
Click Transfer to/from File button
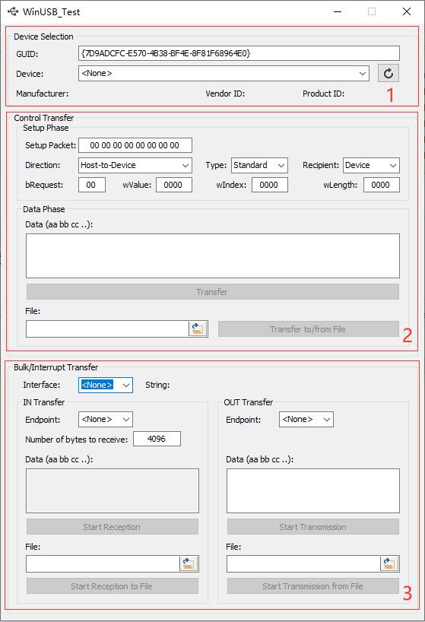(309, 329)
